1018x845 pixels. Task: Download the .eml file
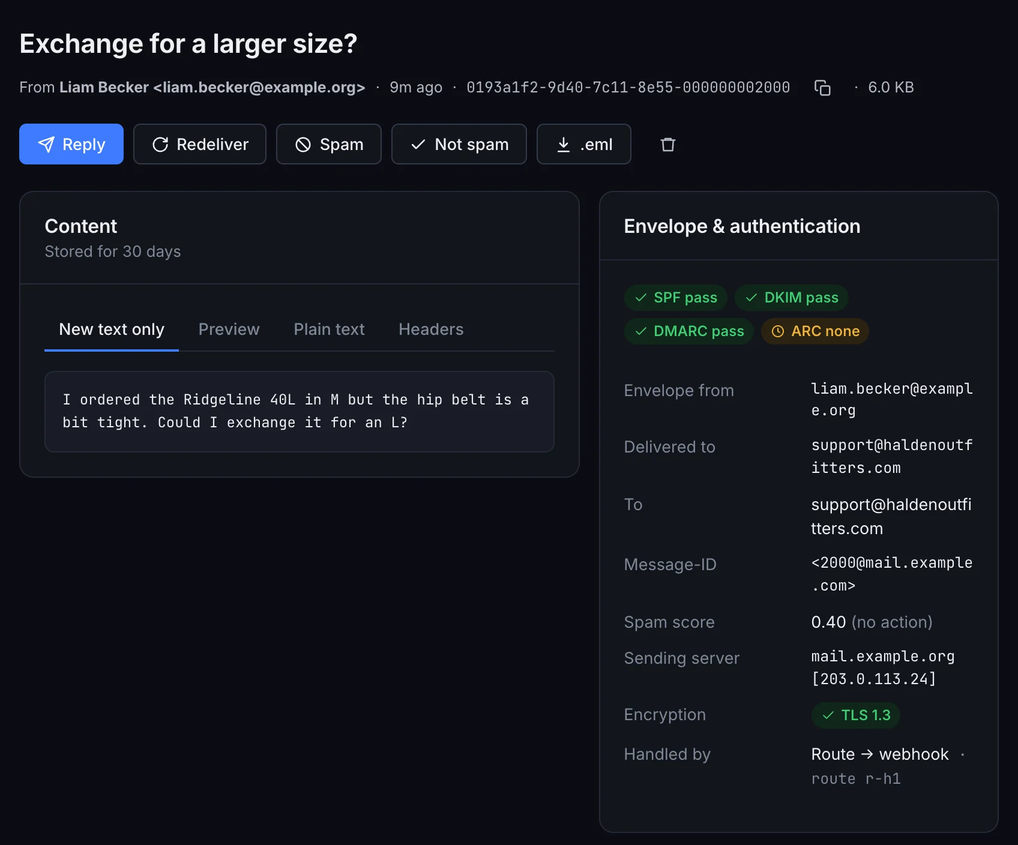coord(584,144)
